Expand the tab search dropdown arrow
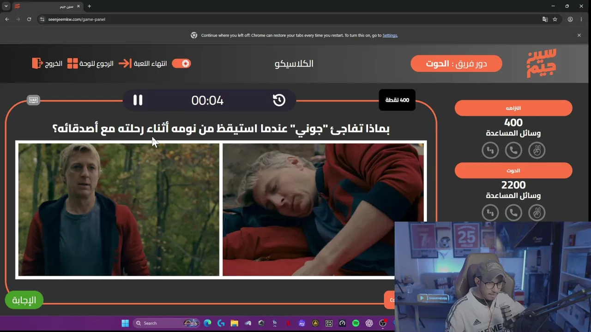 (6, 6)
